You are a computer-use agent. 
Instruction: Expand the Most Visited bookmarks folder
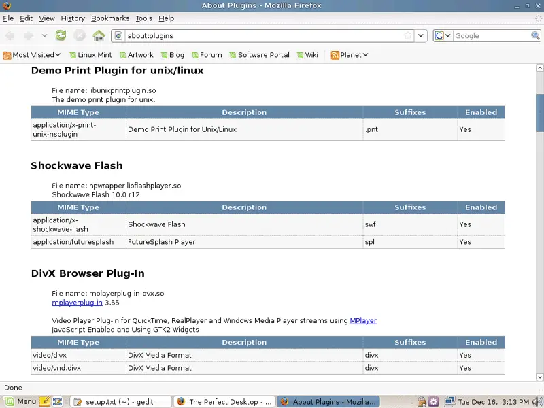[x=32, y=55]
